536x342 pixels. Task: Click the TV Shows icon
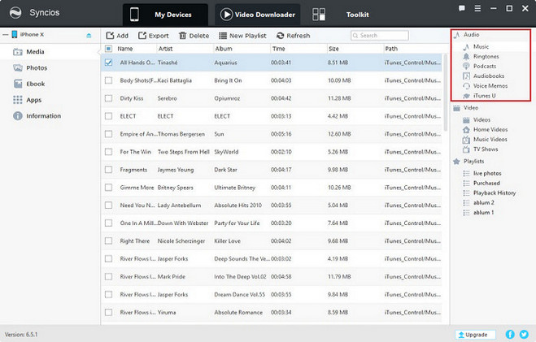pos(466,149)
